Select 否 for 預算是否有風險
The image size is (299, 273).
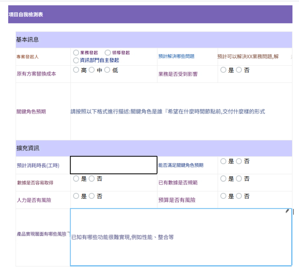239,196
